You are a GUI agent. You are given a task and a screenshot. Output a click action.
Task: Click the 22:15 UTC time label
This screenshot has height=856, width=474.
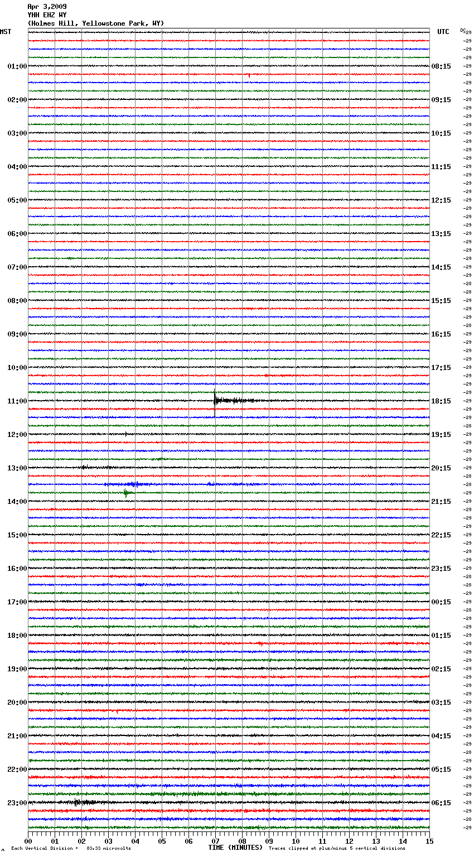[x=441, y=535]
